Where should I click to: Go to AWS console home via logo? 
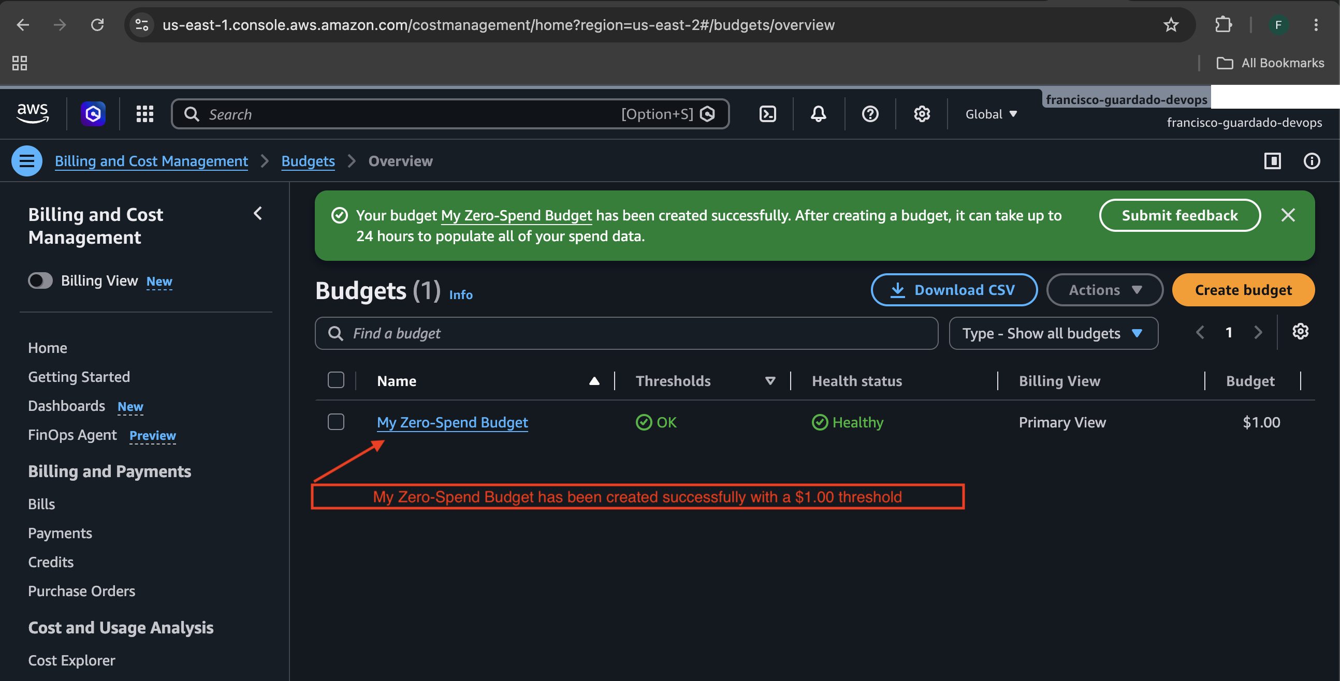click(x=33, y=113)
